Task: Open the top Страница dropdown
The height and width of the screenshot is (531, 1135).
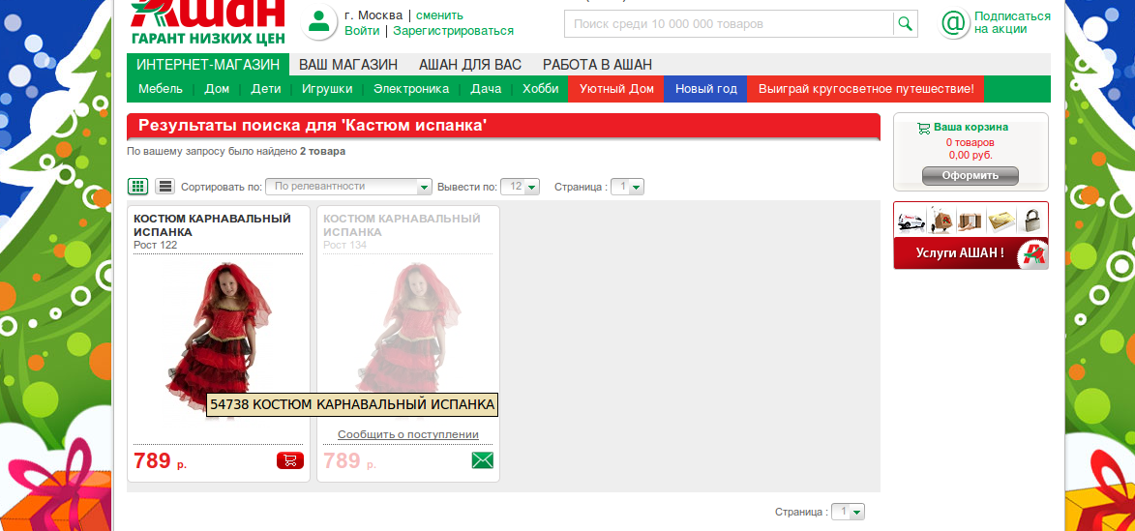Action: point(628,187)
